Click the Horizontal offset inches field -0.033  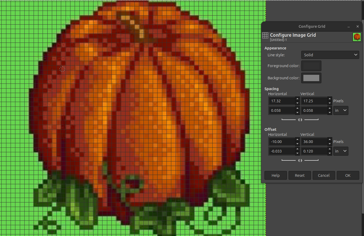(282, 151)
